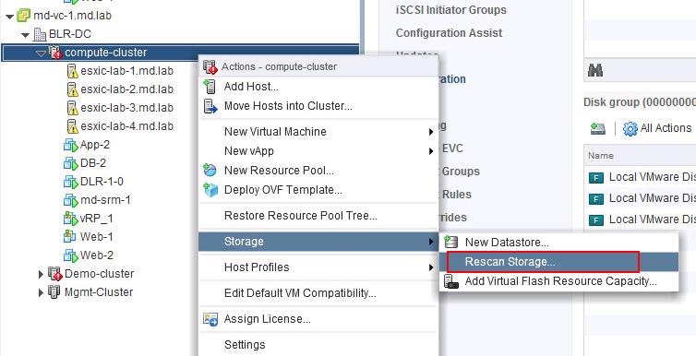Click the Storage submenu arrow
696x356 pixels.
[430, 242]
